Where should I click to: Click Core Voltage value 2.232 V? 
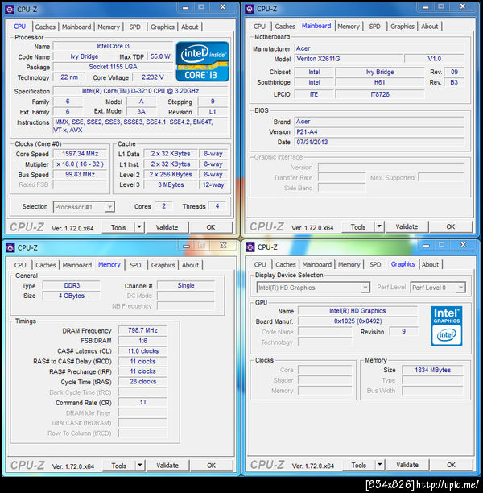pyautogui.click(x=153, y=77)
